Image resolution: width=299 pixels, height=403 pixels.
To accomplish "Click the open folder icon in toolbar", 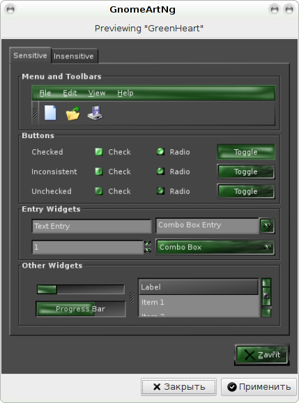I will [72, 114].
